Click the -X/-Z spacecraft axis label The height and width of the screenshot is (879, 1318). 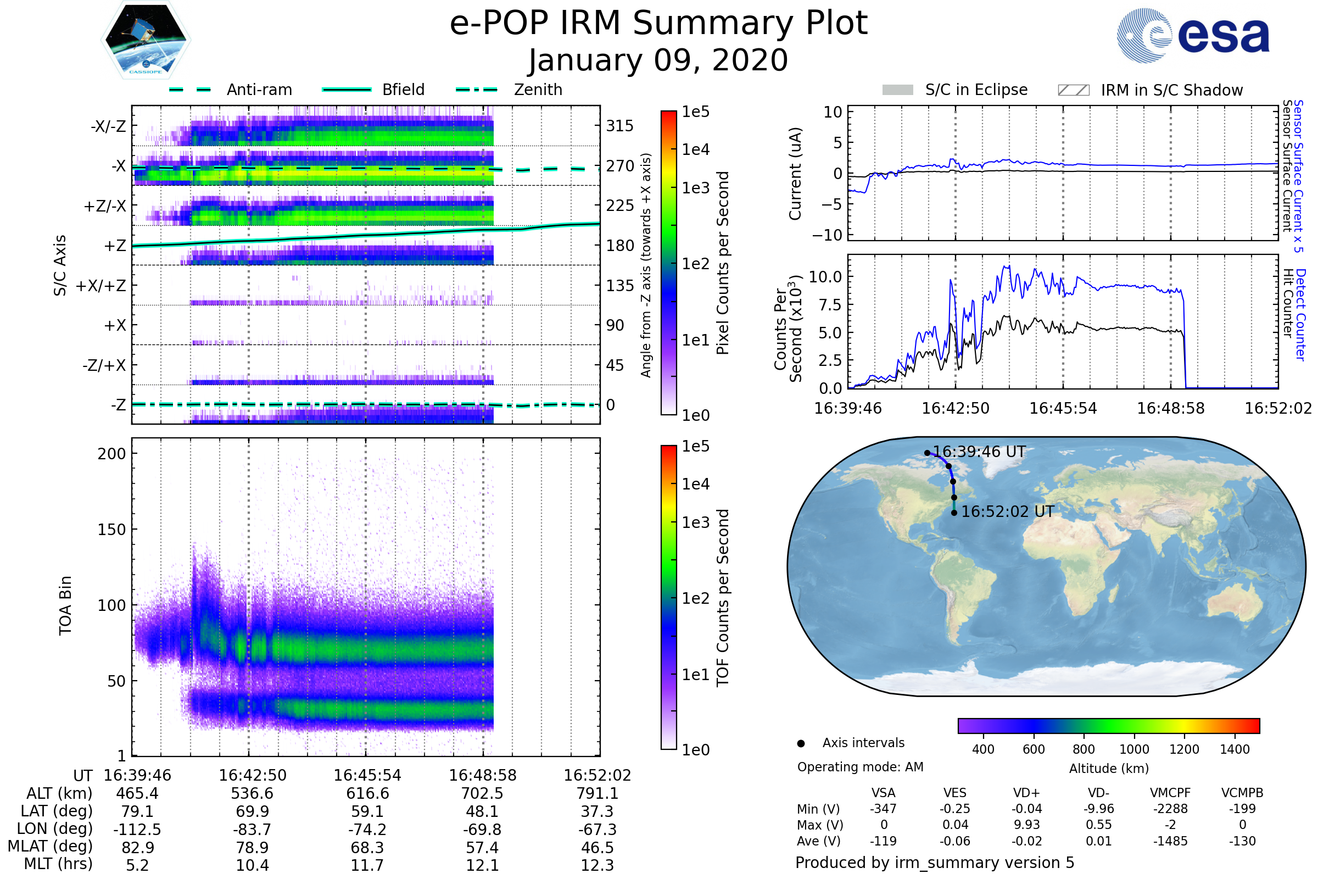(x=108, y=127)
